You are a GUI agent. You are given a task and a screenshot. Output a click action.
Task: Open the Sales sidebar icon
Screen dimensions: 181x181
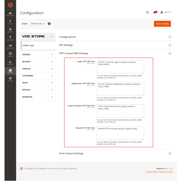point(10,22)
